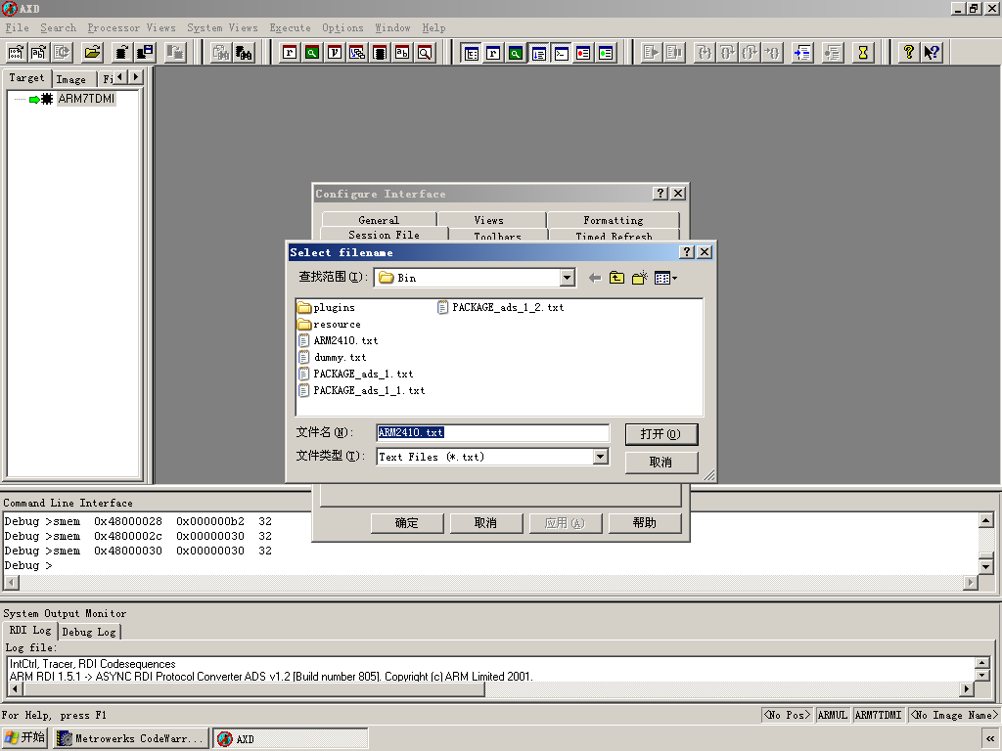Toggle the Command Line Interface icon
The image size is (1002, 751).
pyautogui.click(x=561, y=53)
